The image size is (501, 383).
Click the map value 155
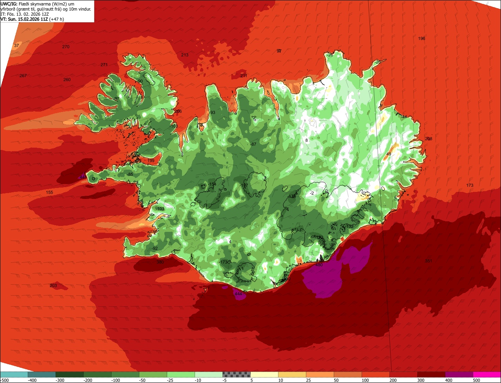[49, 192]
